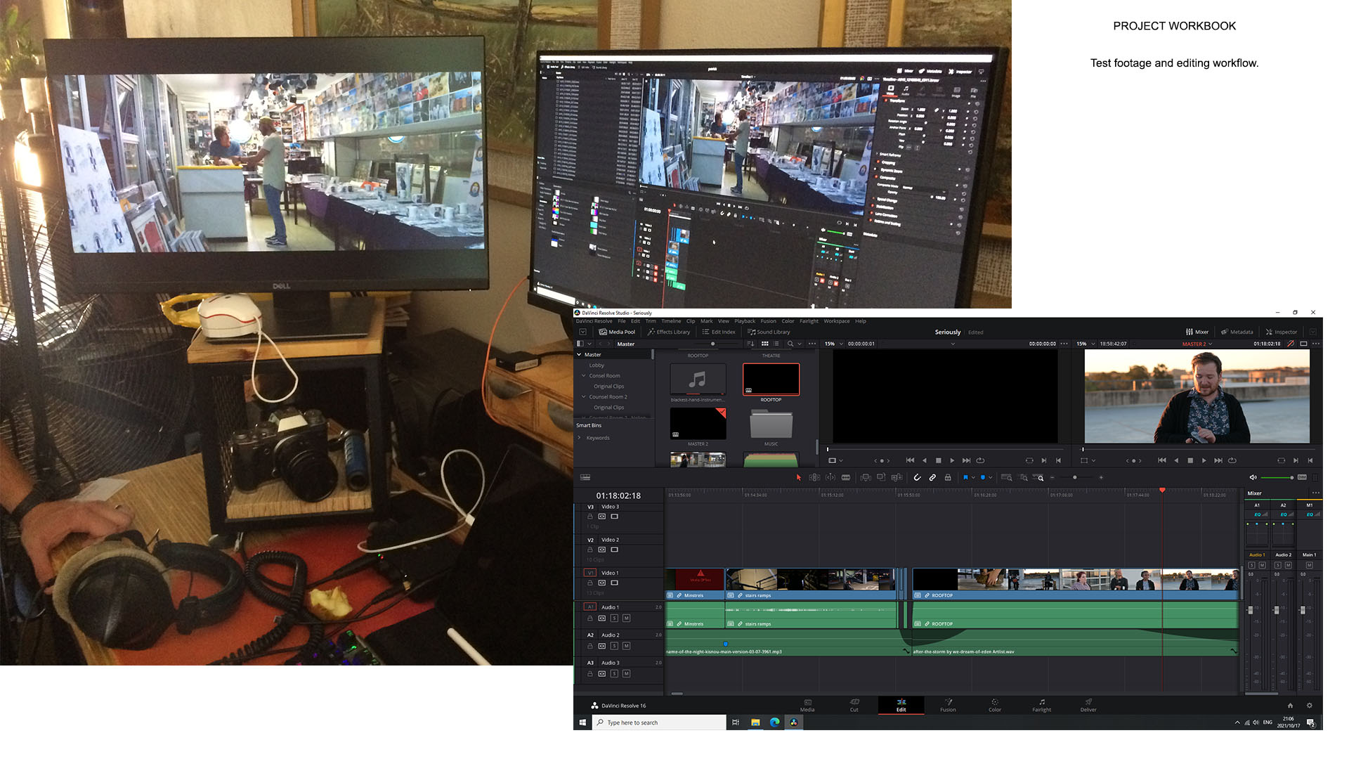Switch media pool to list view
Image resolution: width=1349 pixels, height=759 pixels.
click(x=776, y=344)
